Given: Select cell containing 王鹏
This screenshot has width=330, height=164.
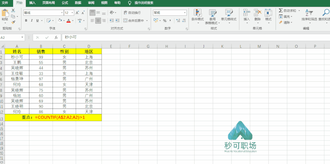Looking at the screenshot, I should coord(17,62).
